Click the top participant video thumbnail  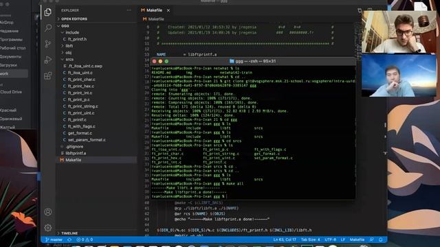click(399, 32)
